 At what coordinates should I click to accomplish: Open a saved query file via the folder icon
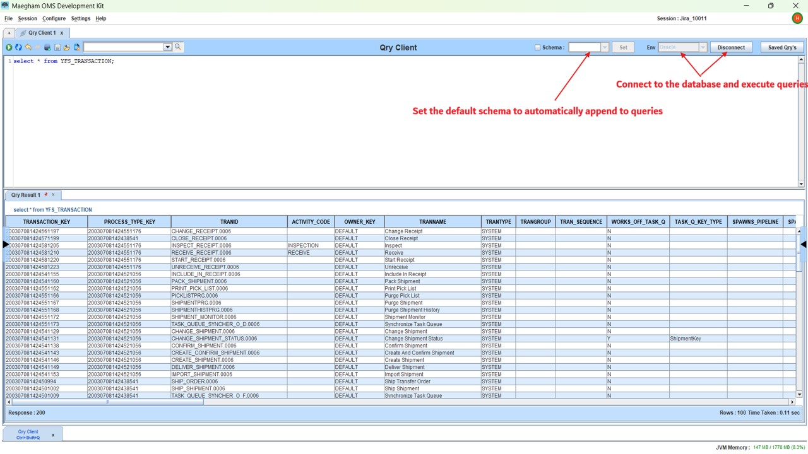tap(66, 47)
